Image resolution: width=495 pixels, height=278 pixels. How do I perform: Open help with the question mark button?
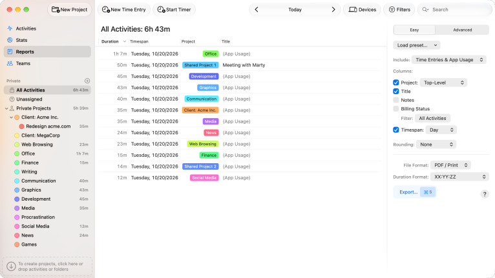point(485,194)
